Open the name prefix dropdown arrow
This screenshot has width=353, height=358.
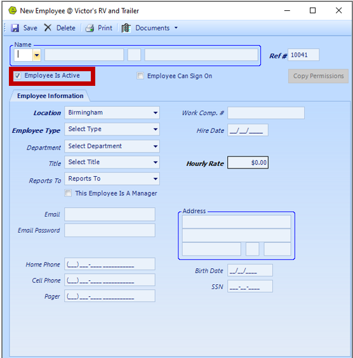pyautogui.click(x=36, y=55)
